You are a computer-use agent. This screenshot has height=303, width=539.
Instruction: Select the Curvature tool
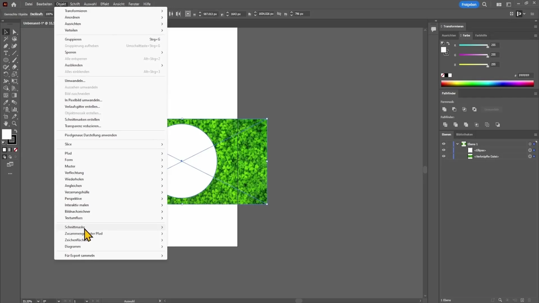(x=15, y=46)
